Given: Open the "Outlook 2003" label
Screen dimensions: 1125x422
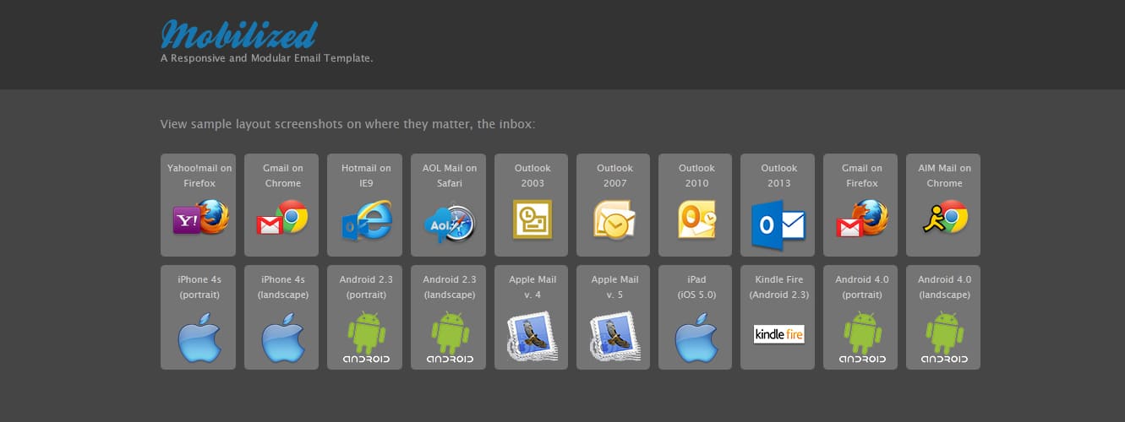Looking at the screenshot, I should (532, 176).
